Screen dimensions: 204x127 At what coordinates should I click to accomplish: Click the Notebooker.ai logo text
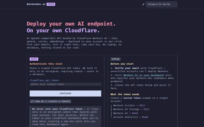point(36,4)
